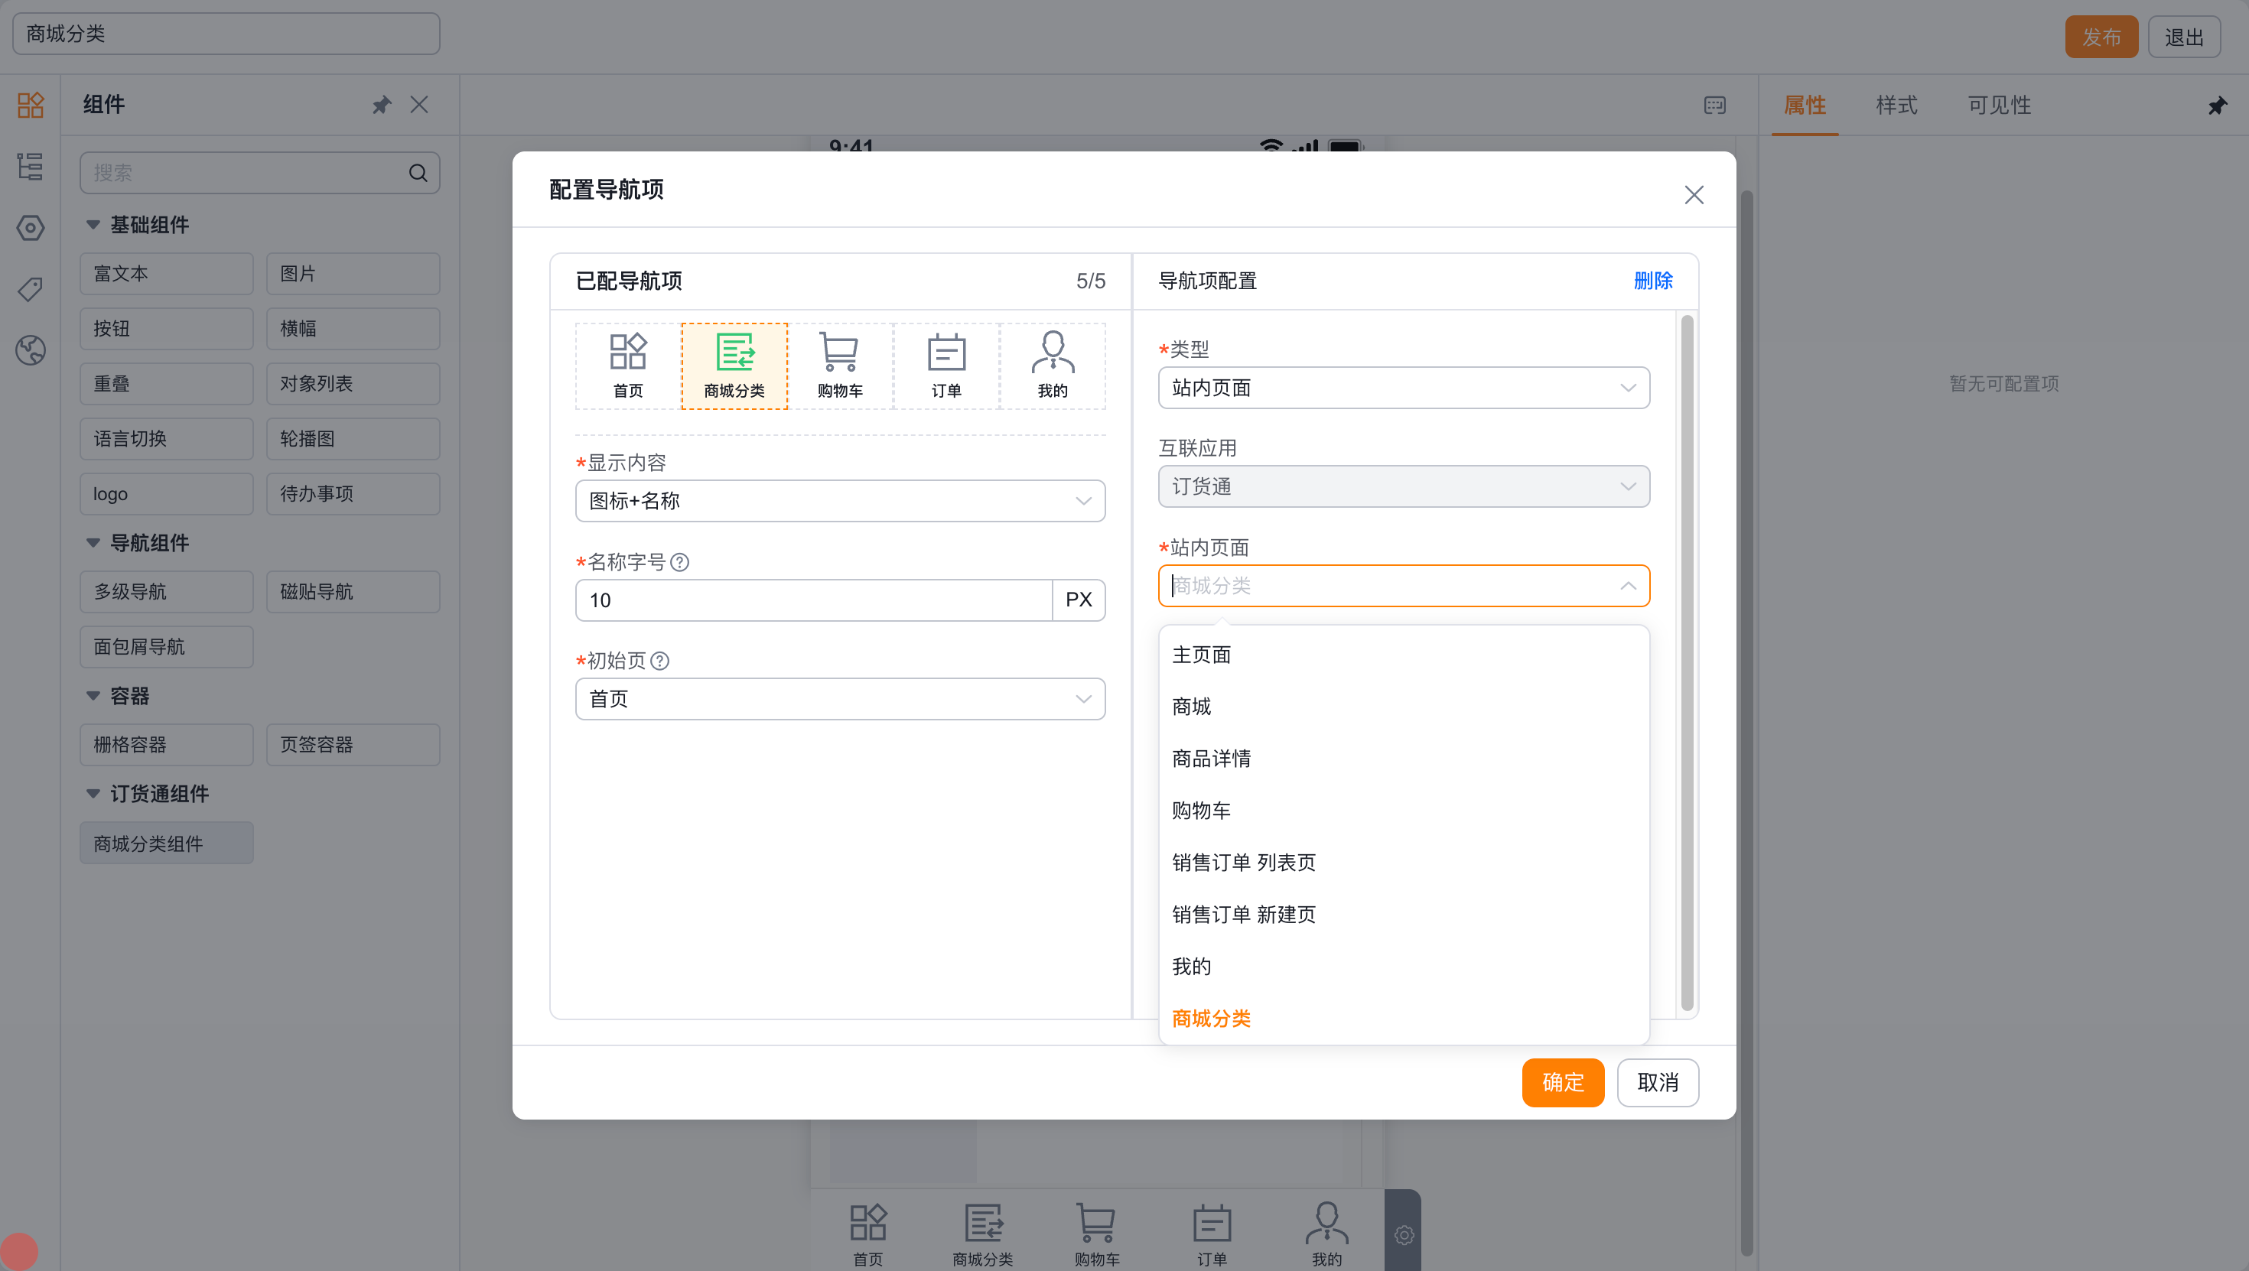The height and width of the screenshot is (1271, 2249).
Task: Click the help icon beside 初始页
Action: (x=660, y=661)
